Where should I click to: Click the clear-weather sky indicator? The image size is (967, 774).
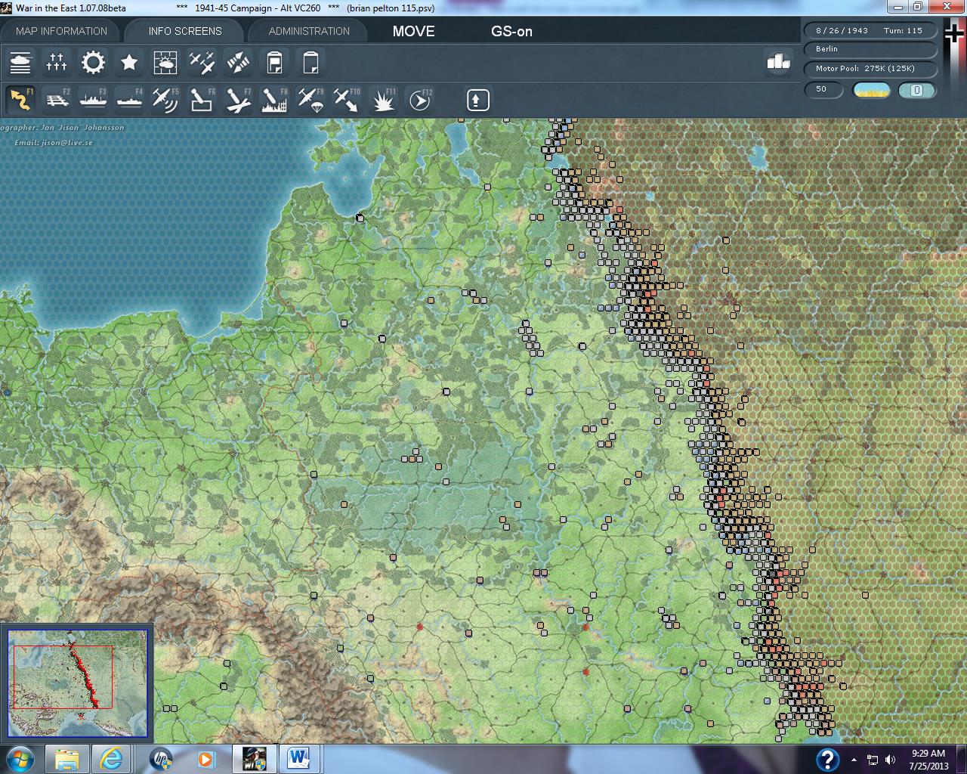(871, 90)
